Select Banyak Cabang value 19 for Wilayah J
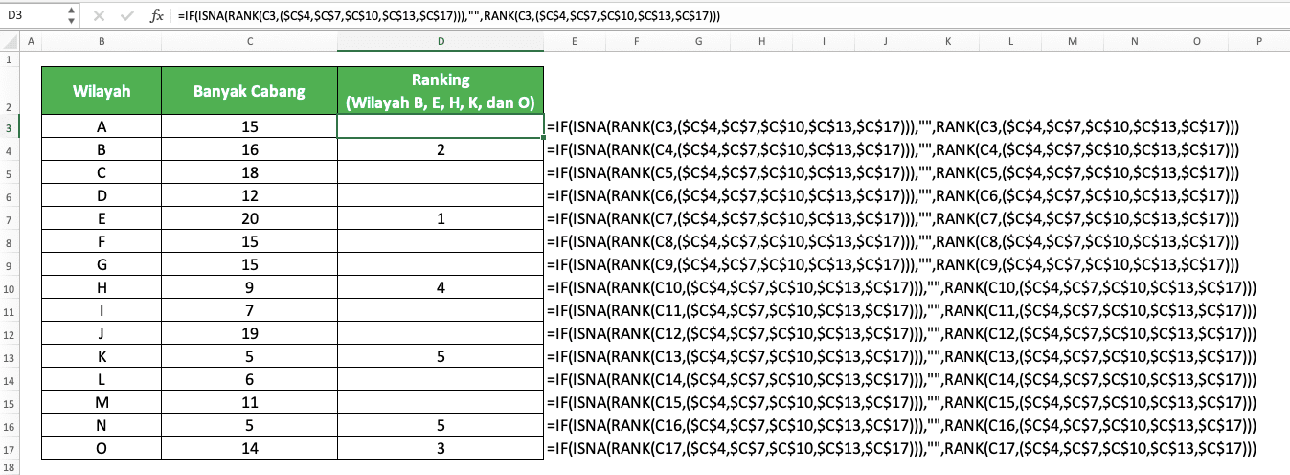Screen dimensions: 1290x475 (249, 334)
